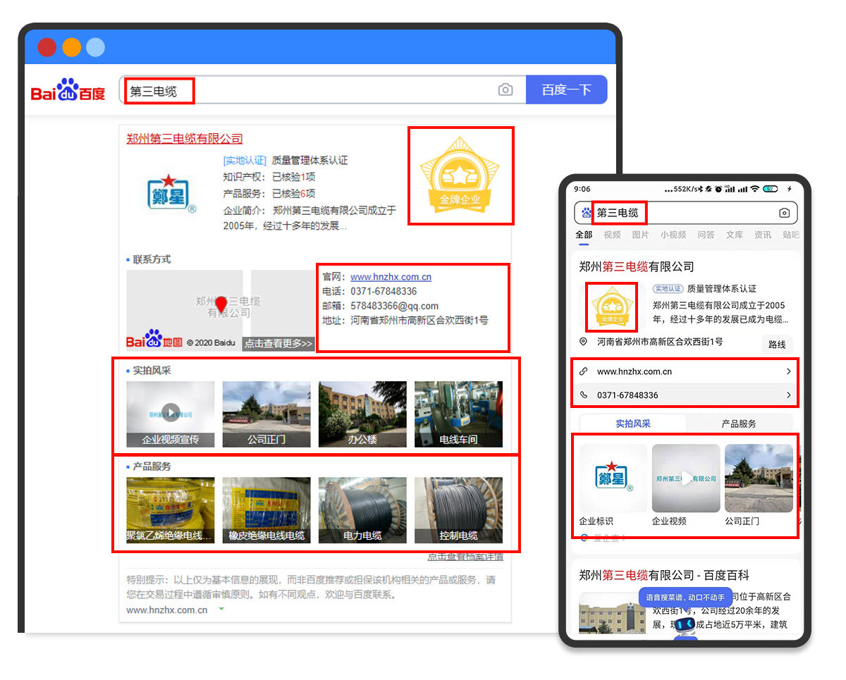Screen dimensions: 846x680
Task: Select the red map pin on desktop map
Action: coord(221,305)
